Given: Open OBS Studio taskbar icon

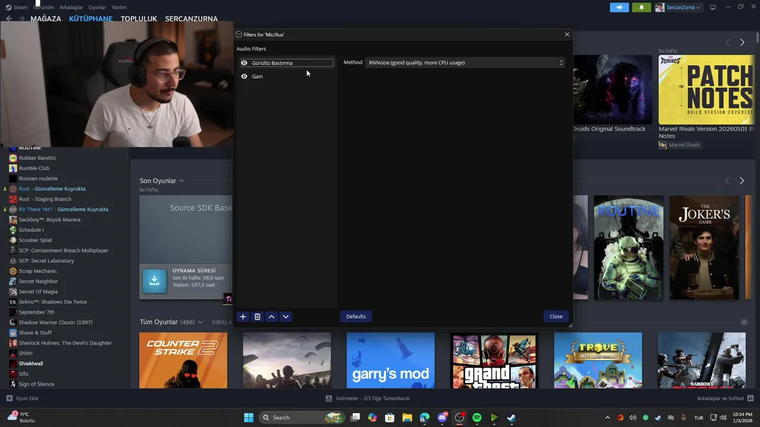Looking at the screenshot, I should click(x=460, y=418).
